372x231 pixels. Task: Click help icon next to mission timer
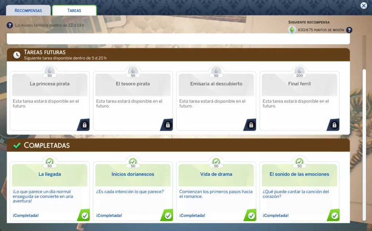pyautogui.click(x=10, y=25)
